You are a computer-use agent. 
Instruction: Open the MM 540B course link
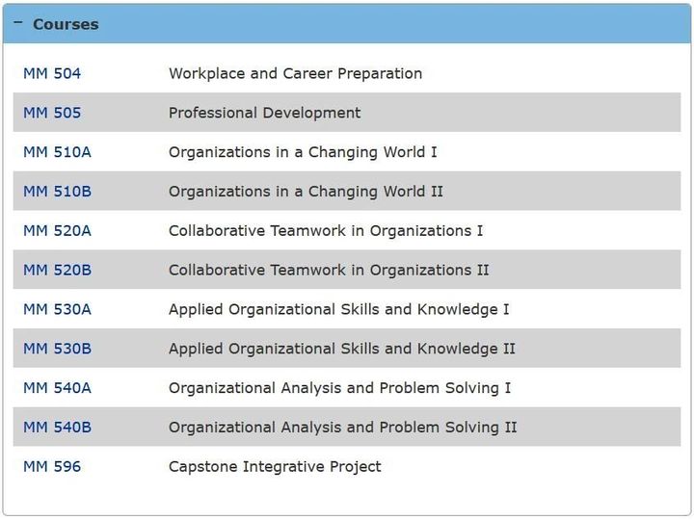click(x=57, y=428)
